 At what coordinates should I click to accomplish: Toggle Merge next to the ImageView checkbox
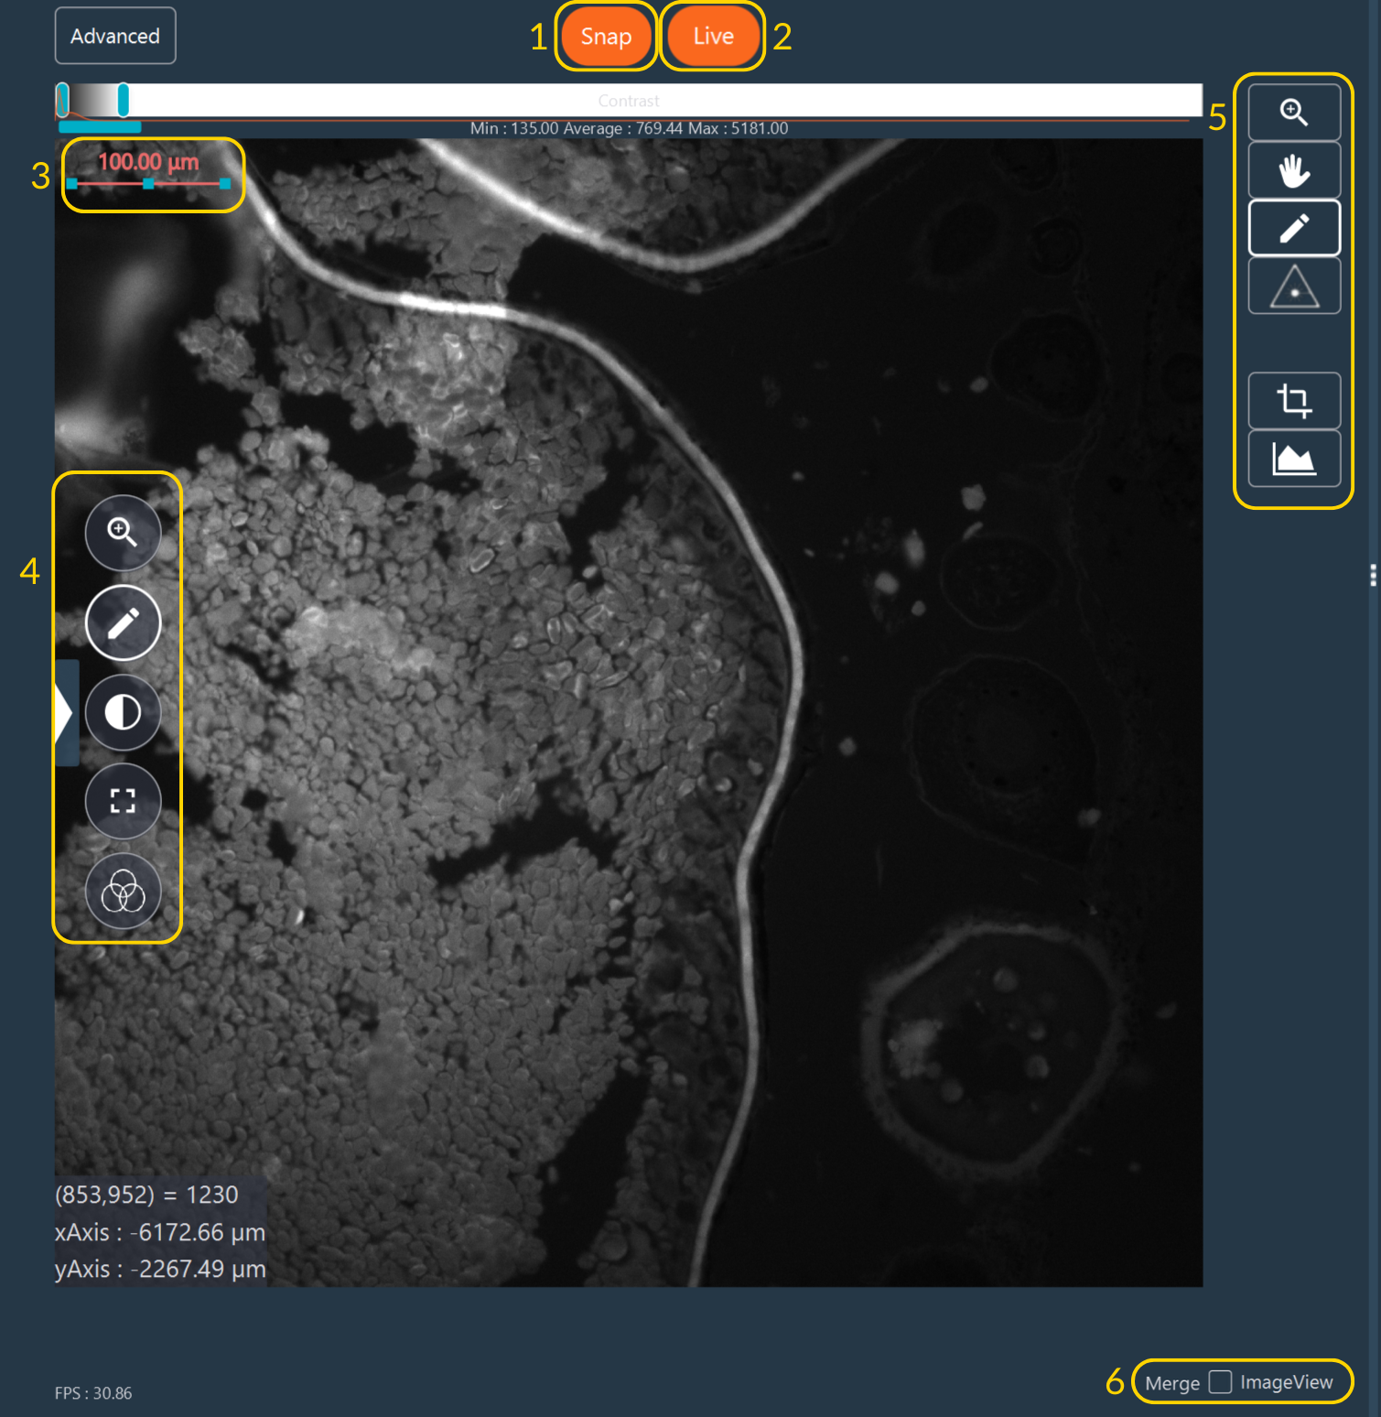pos(1172,1382)
